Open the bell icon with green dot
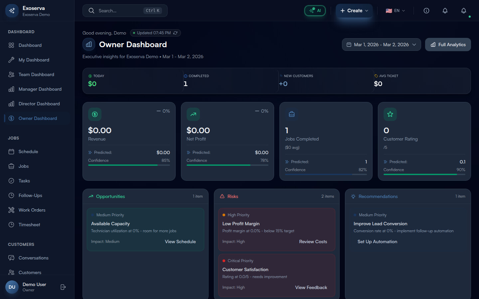Viewport: 479px width, 299px height. point(463,11)
